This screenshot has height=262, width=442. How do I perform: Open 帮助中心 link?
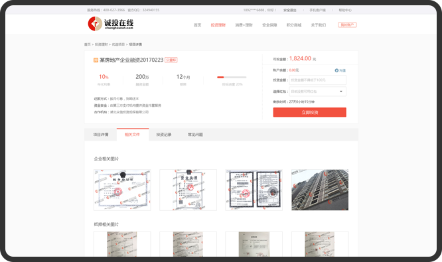point(345,10)
